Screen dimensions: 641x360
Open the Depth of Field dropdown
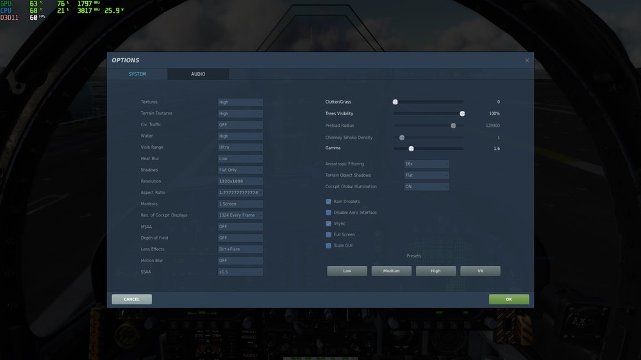point(240,238)
